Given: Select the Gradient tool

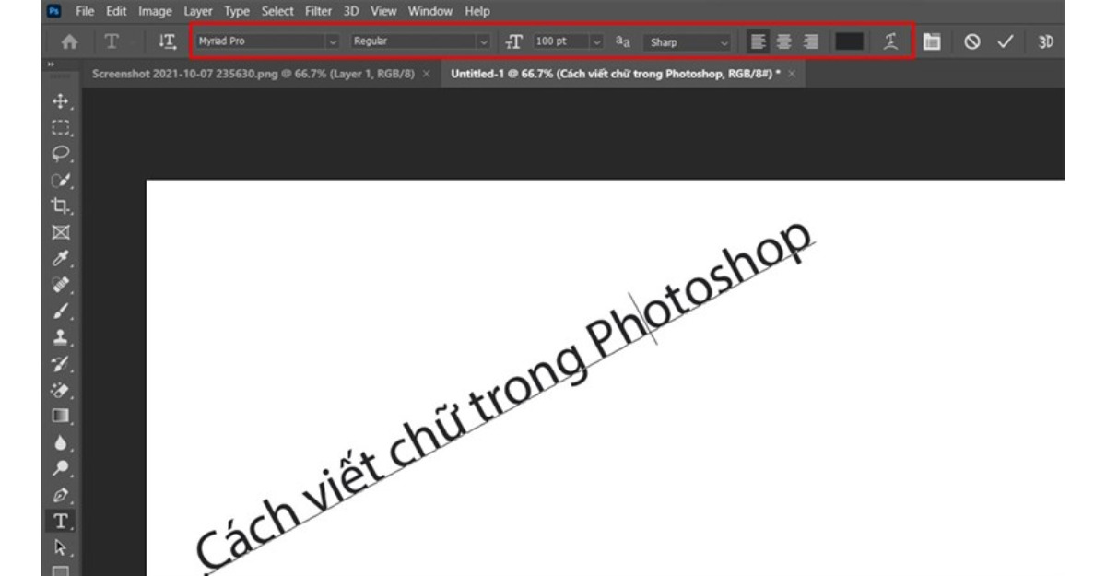Looking at the screenshot, I should pyautogui.click(x=61, y=416).
